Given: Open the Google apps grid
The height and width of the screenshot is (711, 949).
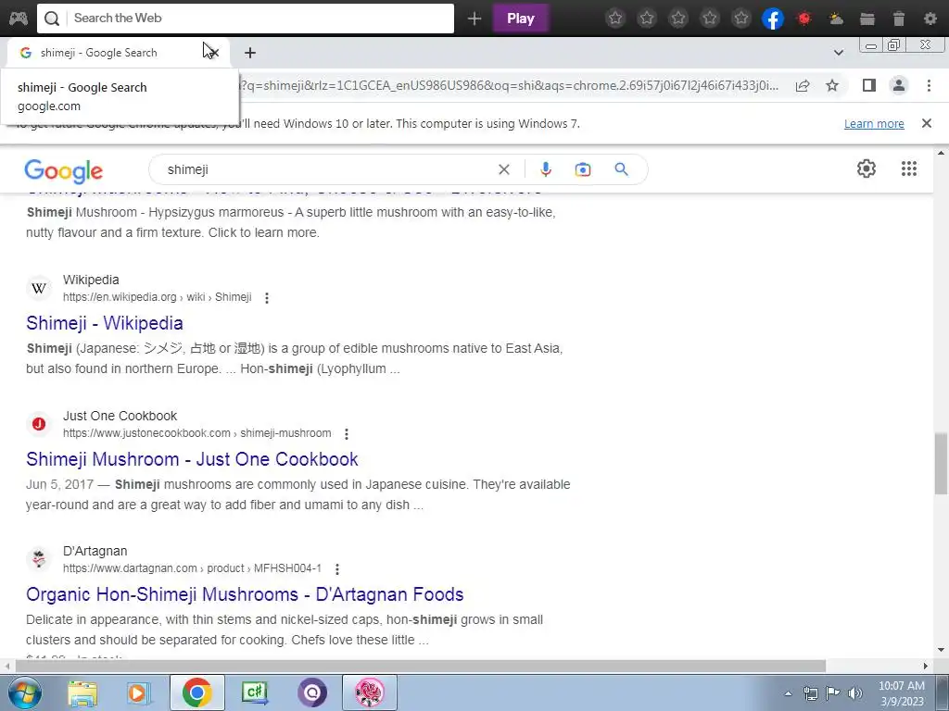Looking at the screenshot, I should 909,168.
